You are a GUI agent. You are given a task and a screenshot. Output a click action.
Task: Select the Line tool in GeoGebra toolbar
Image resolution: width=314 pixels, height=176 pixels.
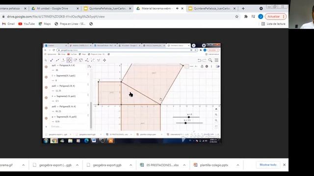point(57,60)
